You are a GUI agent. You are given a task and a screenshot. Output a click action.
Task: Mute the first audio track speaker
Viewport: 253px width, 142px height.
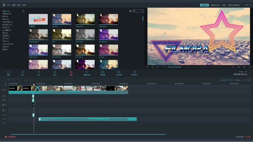pyautogui.click(x=6, y=119)
